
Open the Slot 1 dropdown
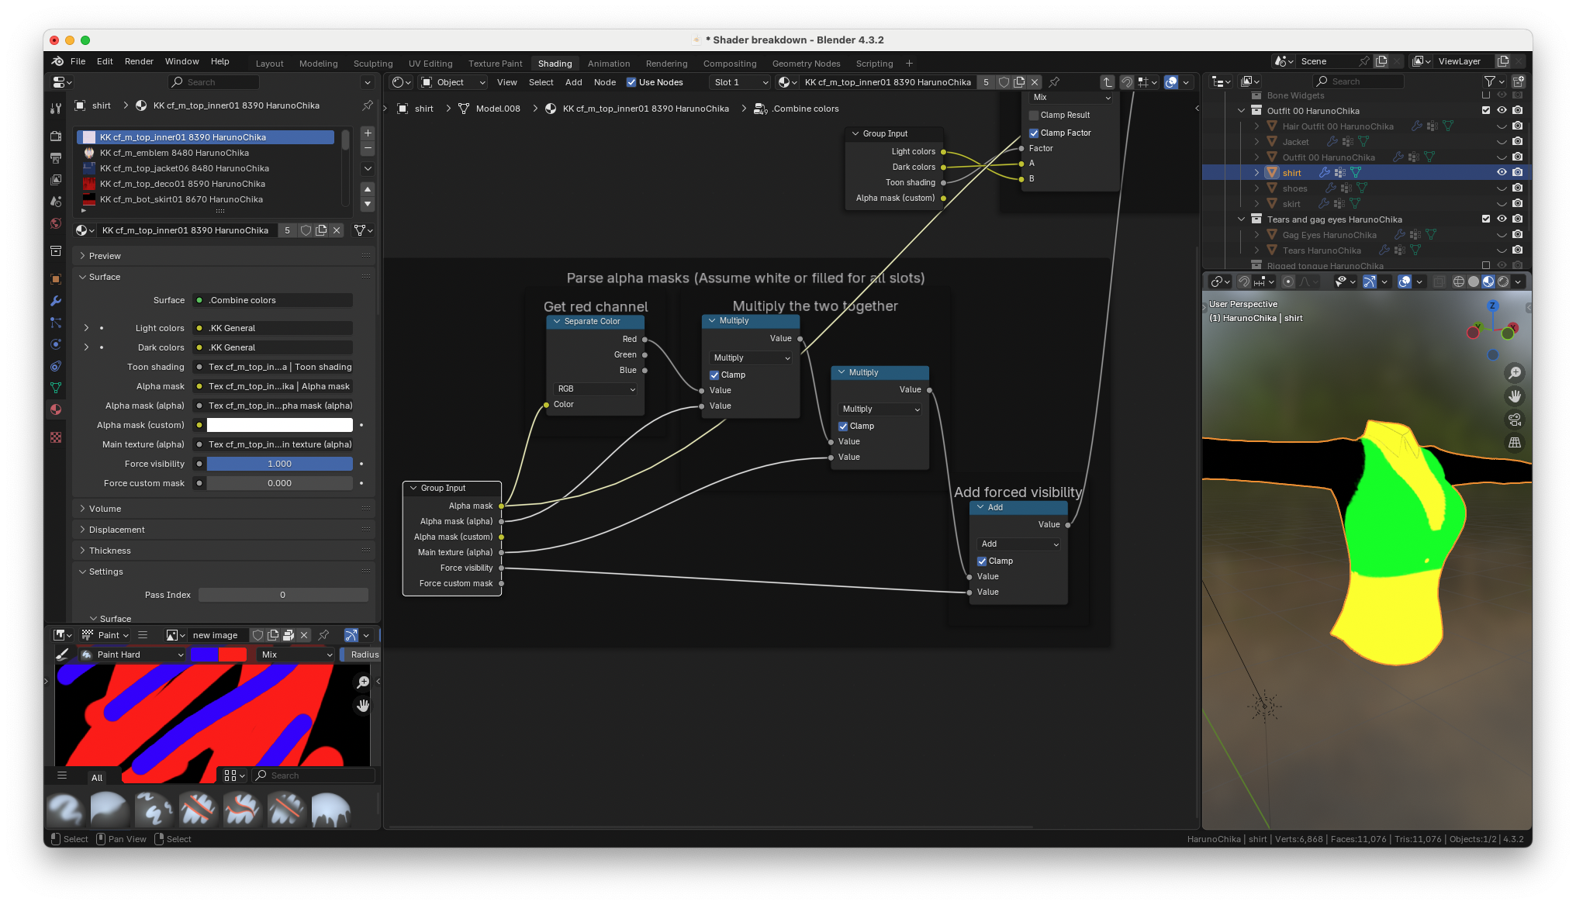740,82
